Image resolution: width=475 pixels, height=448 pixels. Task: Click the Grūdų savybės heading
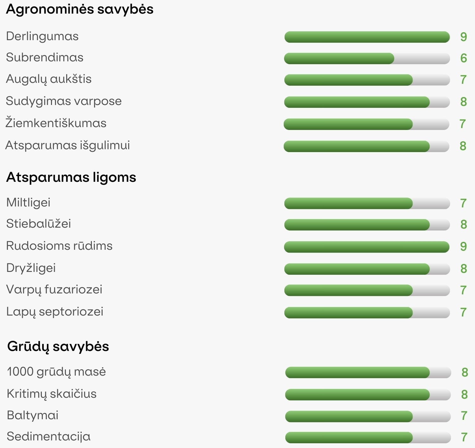[x=58, y=347]
